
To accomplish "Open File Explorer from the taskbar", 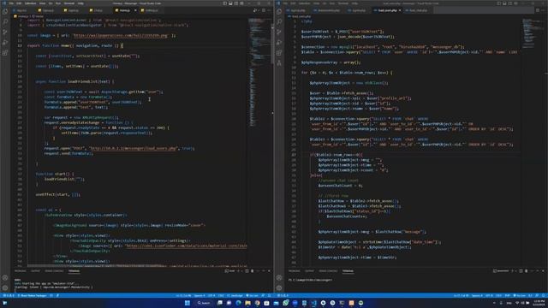I will (x=247, y=303).
